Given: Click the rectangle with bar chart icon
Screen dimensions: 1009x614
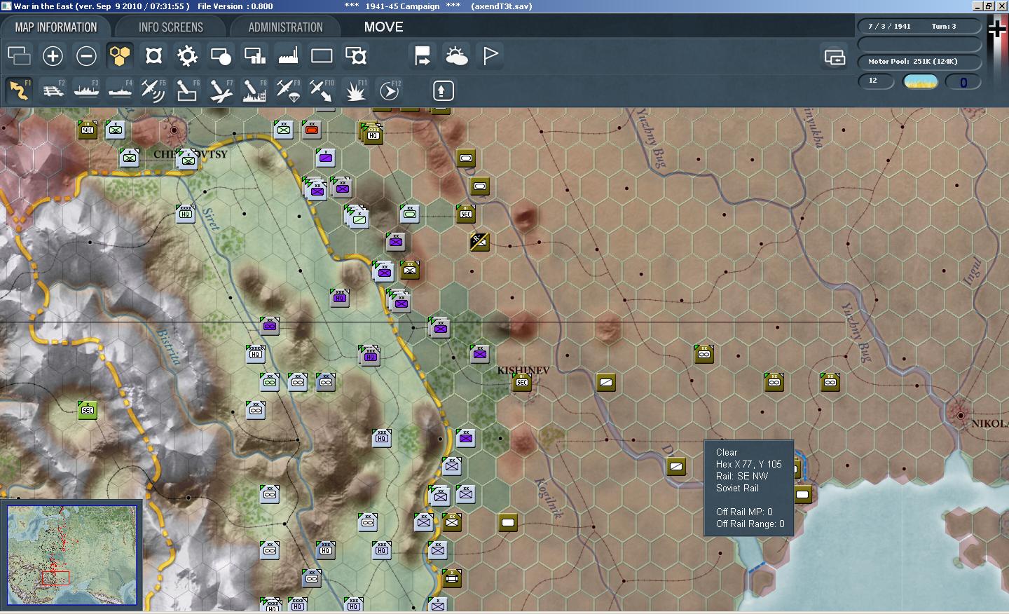Looking at the screenshot, I should [254, 56].
